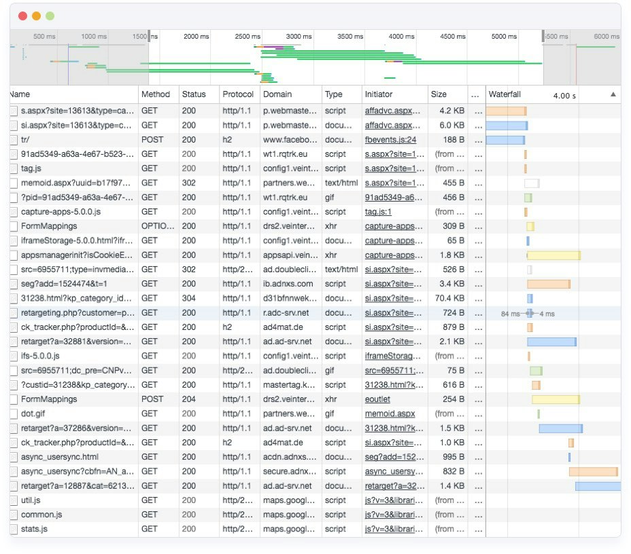Click the file icon beside util.js
631x554 pixels.
coord(14,500)
